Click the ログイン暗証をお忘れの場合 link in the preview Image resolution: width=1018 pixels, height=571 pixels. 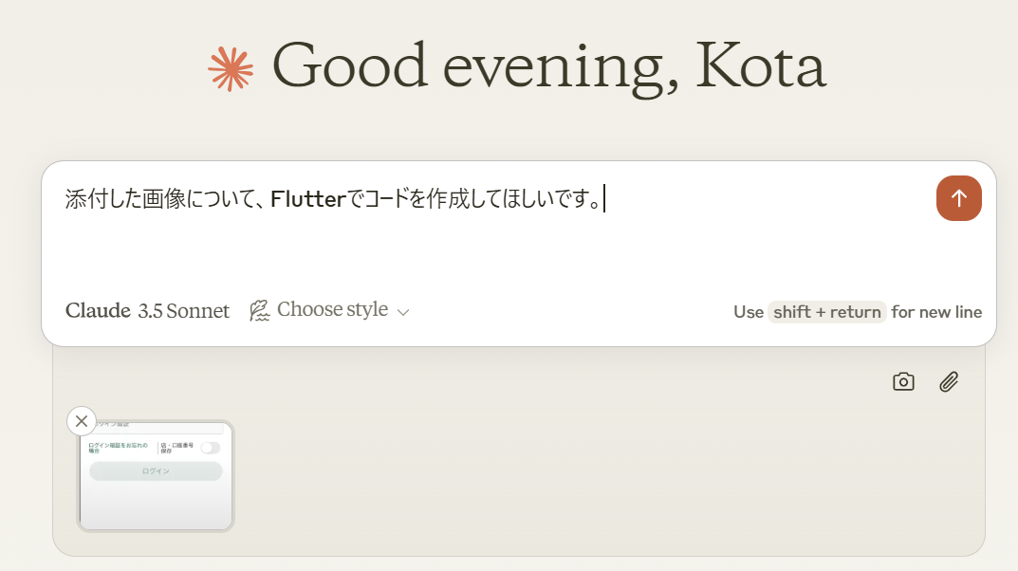click(x=119, y=448)
